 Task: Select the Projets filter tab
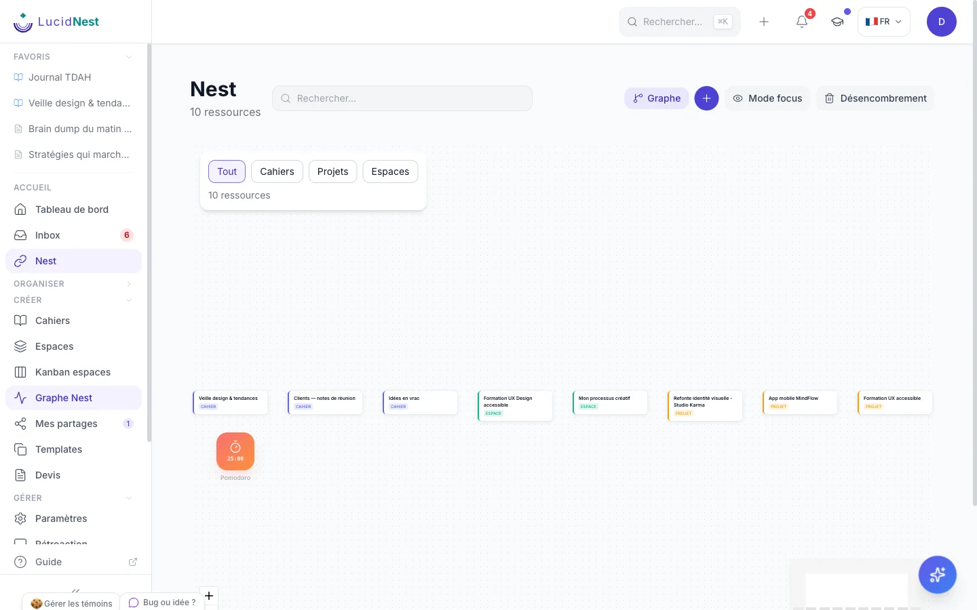tap(332, 171)
